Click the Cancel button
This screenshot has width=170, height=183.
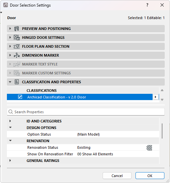point(117,176)
